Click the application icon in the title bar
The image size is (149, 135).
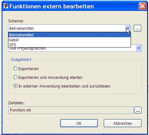coord(5,6)
